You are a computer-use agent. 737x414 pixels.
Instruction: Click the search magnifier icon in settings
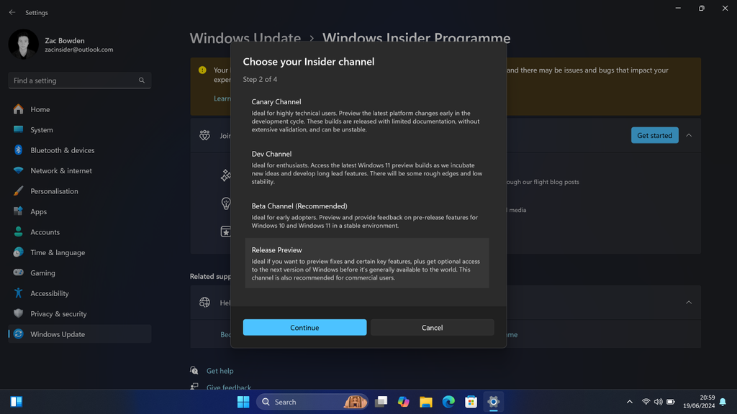pos(142,80)
